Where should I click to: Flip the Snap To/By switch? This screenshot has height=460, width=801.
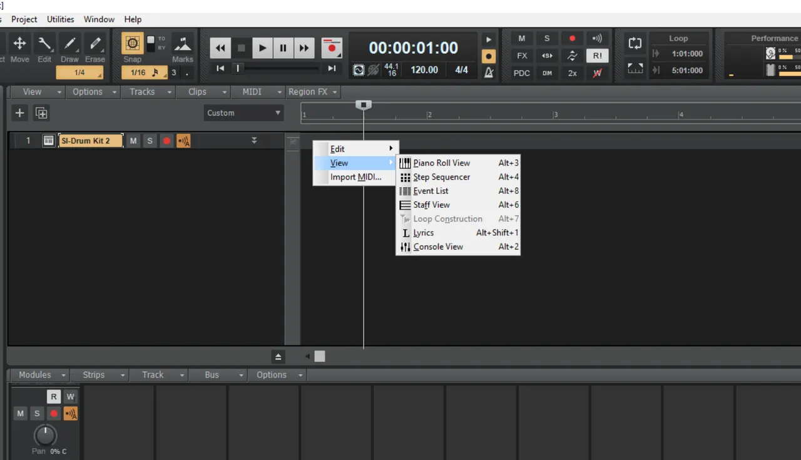coord(150,43)
